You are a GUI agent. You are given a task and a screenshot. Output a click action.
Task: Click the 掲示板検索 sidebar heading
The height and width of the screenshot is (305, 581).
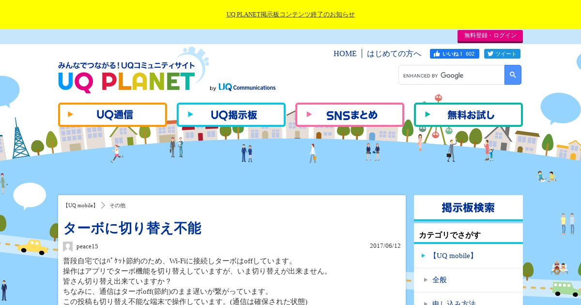point(468,208)
